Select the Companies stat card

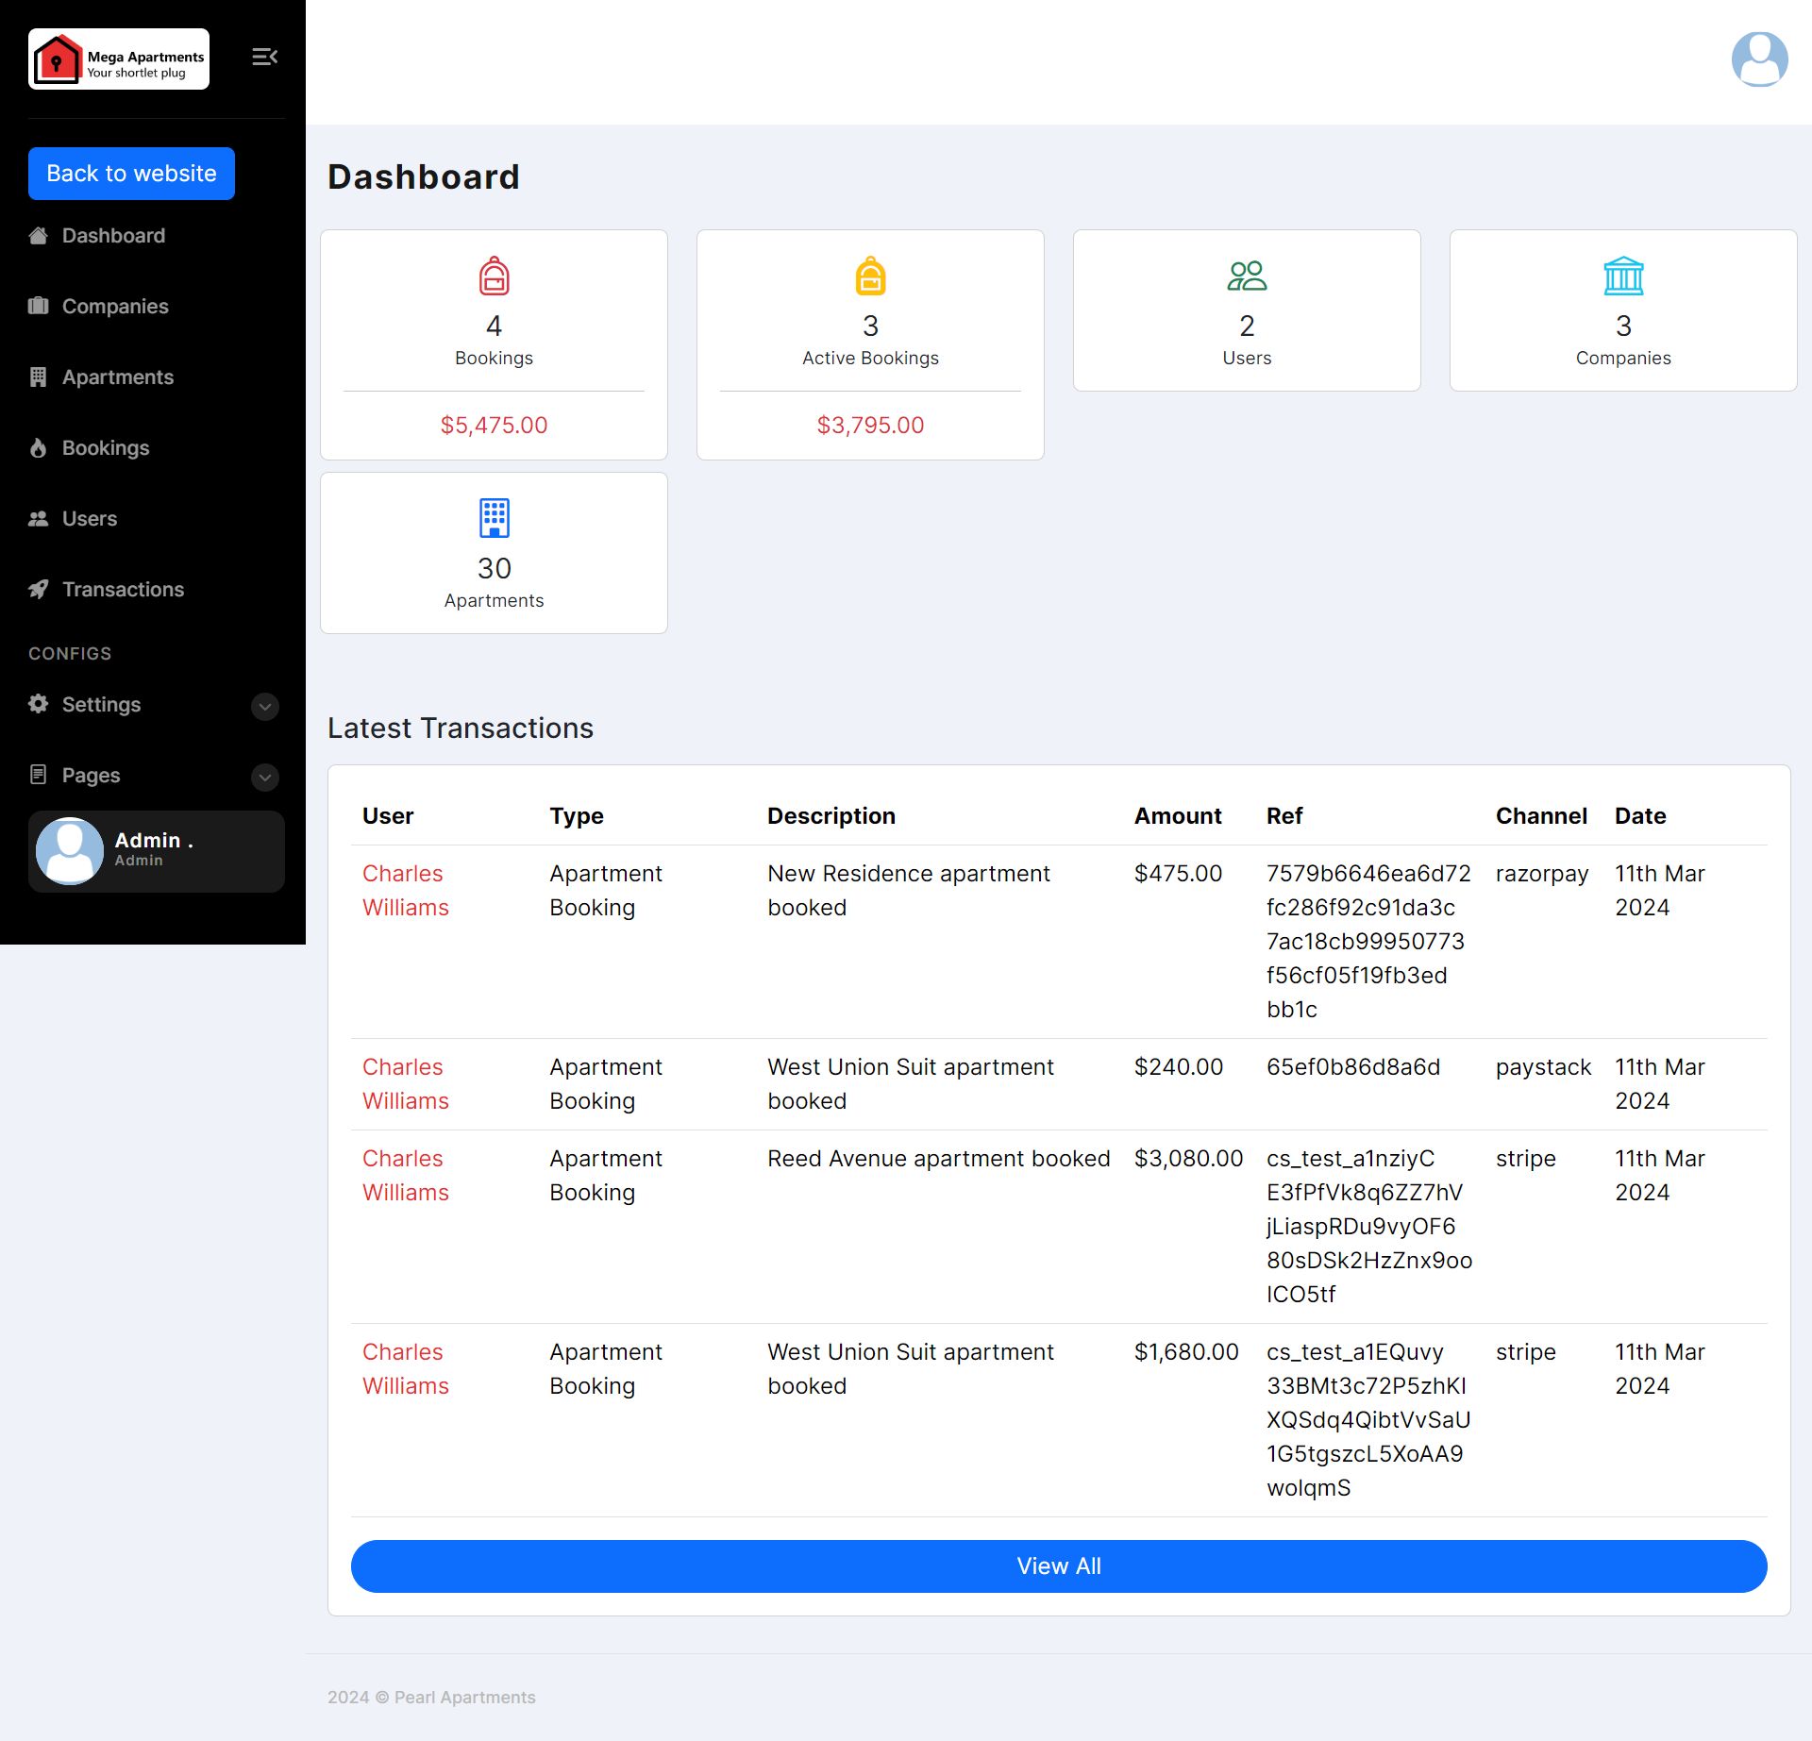click(1622, 310)
